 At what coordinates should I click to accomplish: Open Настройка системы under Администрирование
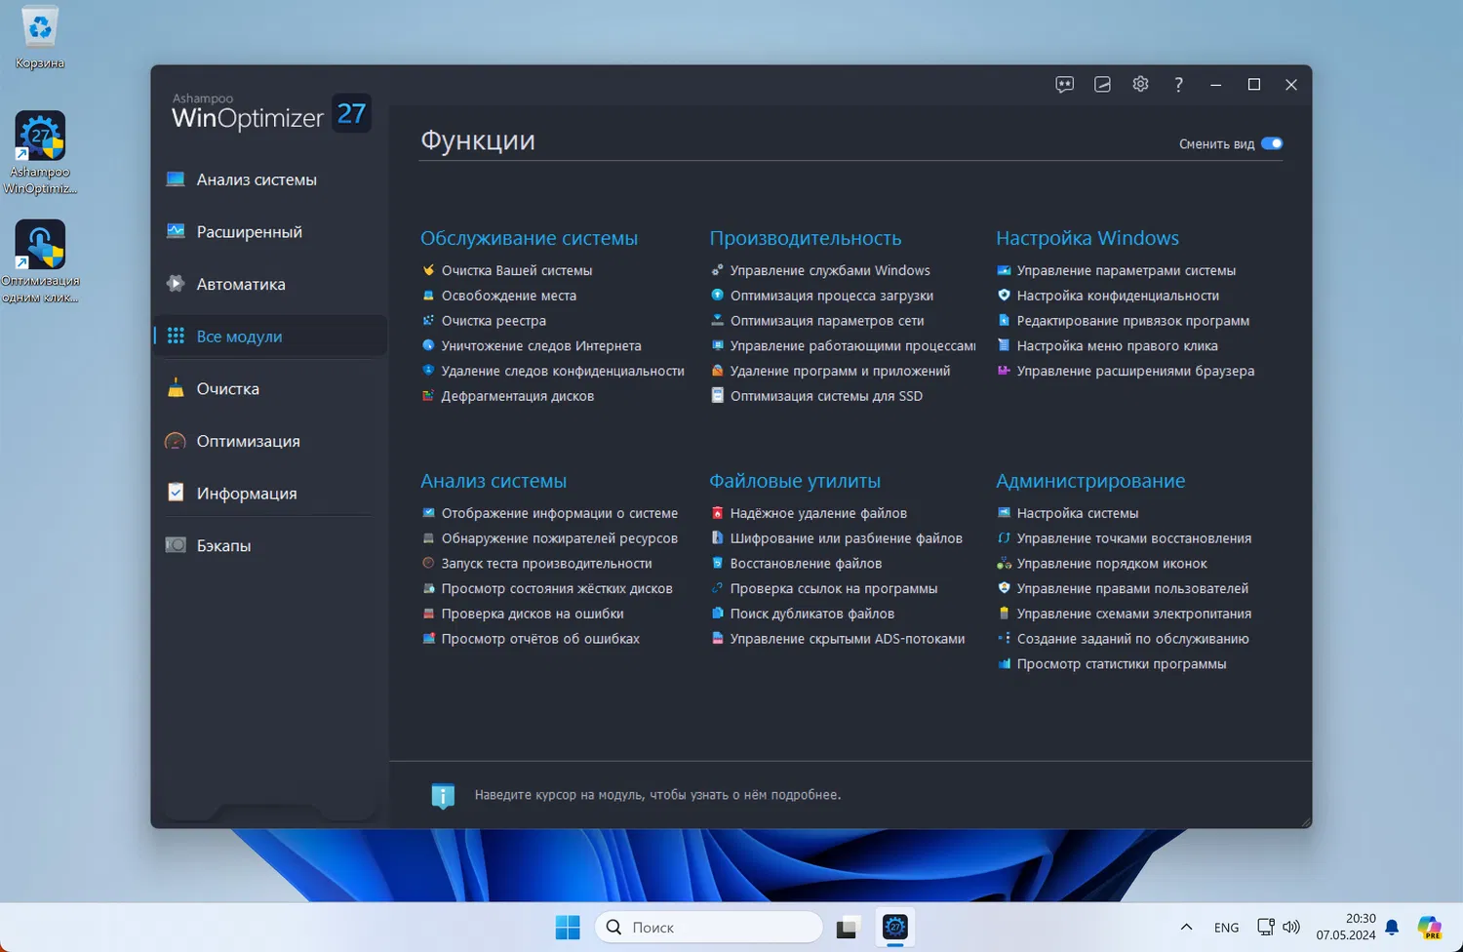tap(1077, 513)
